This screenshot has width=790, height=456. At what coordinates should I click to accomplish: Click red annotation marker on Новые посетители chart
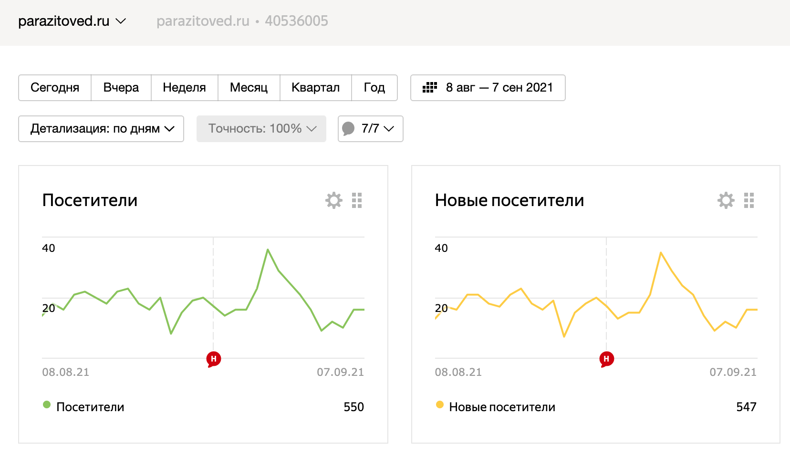pos(606,359)
